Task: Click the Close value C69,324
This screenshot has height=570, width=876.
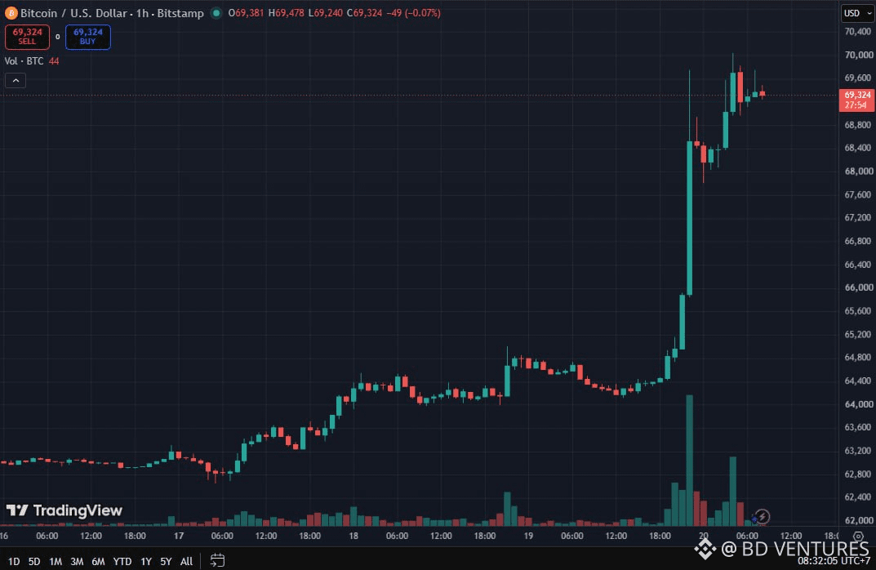Action: coord(364,13)
